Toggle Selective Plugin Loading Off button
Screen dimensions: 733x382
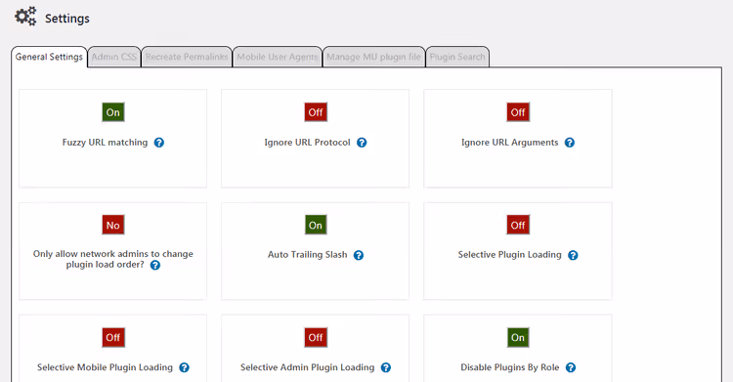[518, 225]
